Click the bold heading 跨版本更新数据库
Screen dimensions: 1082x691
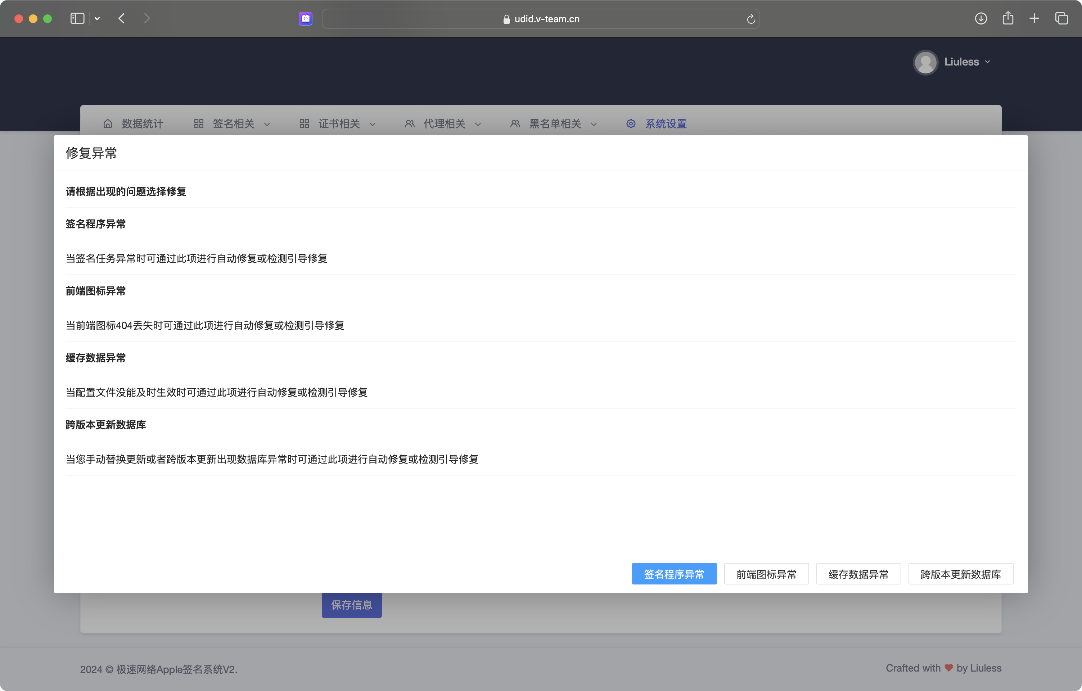105,425
